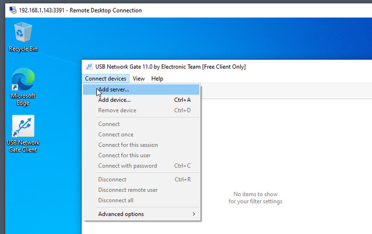
Task: Select Connect for this user
Action: (141, 155)
